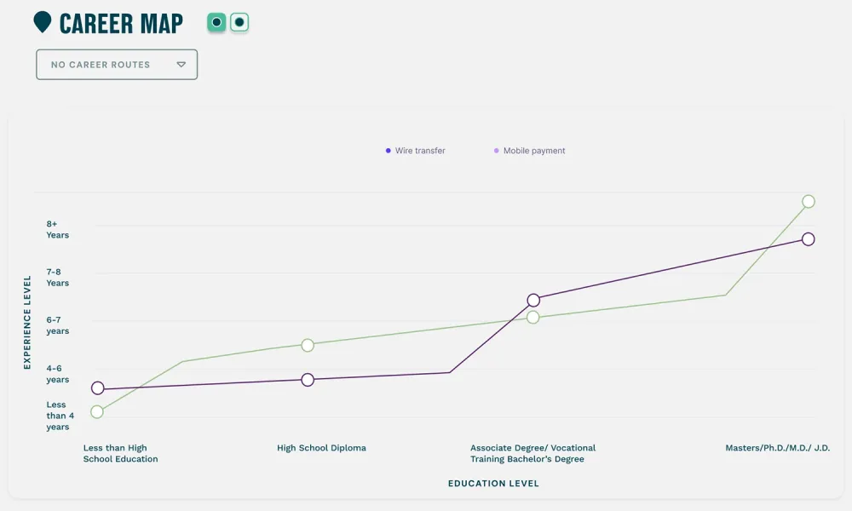Select purple point at High School Diploma
Viewport: 852px width, 511px height.
(x=308, y=380)
